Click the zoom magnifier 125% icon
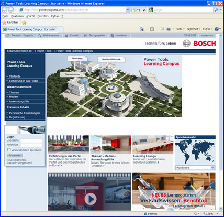This screenshot has width=224, height=217. tap(204, 214)
